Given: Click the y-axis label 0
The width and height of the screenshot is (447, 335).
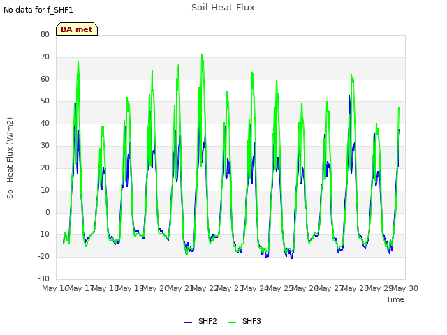Looking at the screenshot, I should coord(47,212).
